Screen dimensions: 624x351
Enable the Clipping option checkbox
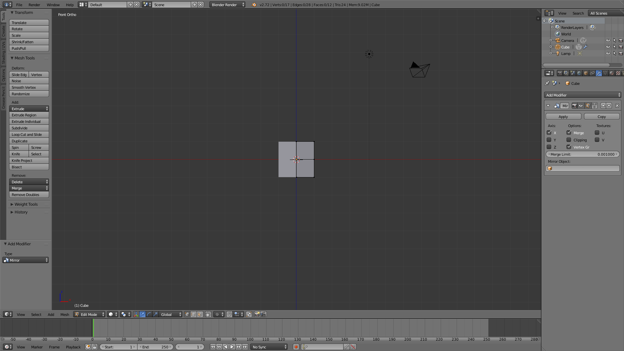pos(569,140)
